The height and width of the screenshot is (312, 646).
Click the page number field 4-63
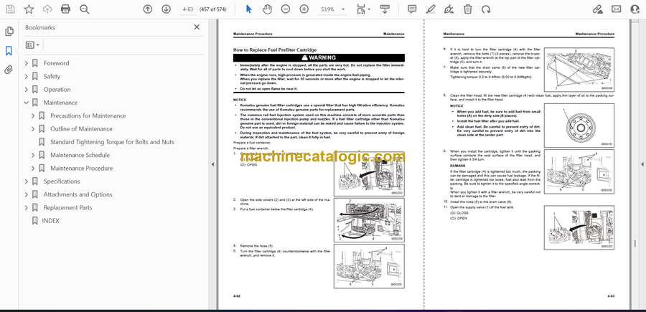click(187, 9)
